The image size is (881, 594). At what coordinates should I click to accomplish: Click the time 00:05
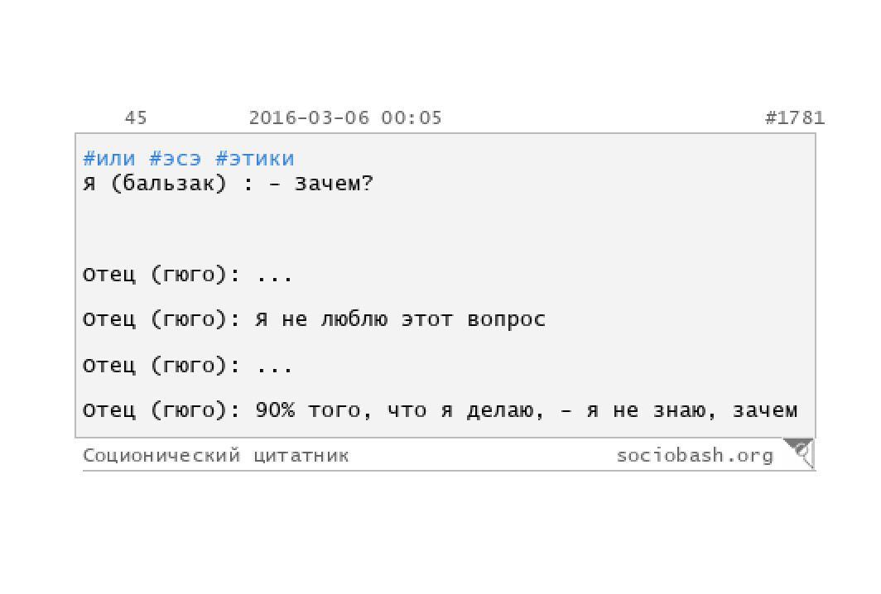coord(412,118)
